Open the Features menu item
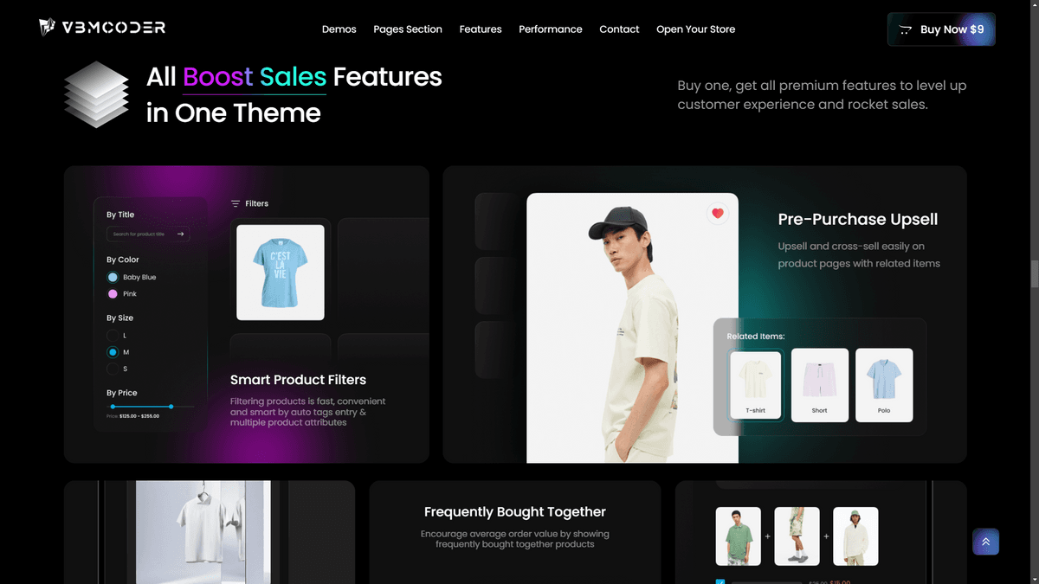The width and height of the screenshot is (1039, 584). coord(481,29)
